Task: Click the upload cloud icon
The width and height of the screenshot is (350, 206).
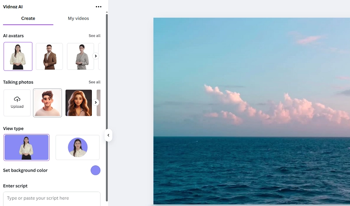Action: pyautogui.click(x=17, y=99)
